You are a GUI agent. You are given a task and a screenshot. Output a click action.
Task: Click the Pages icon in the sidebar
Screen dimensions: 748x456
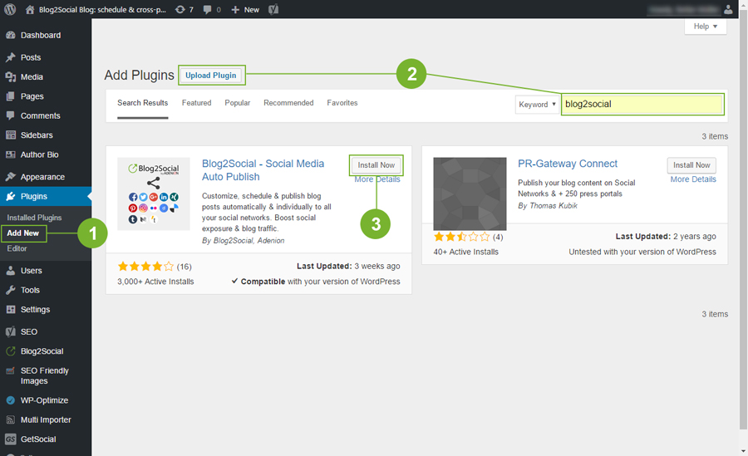point(11,96)
